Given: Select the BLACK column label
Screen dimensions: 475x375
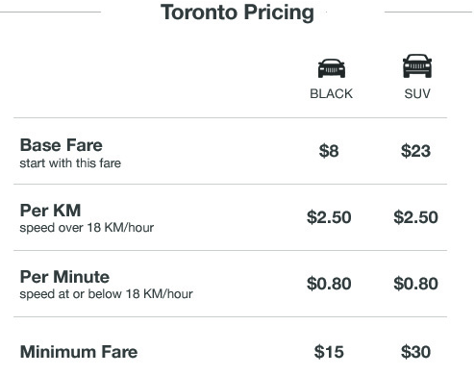Looking at the screenshot, I should [331, 94].
